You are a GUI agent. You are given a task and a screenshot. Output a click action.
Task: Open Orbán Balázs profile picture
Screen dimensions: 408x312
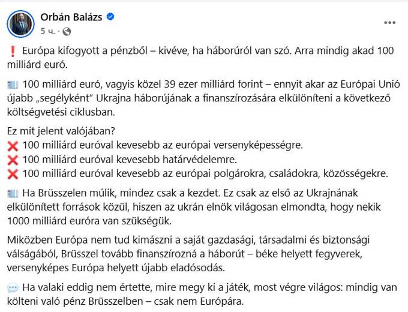20,24
